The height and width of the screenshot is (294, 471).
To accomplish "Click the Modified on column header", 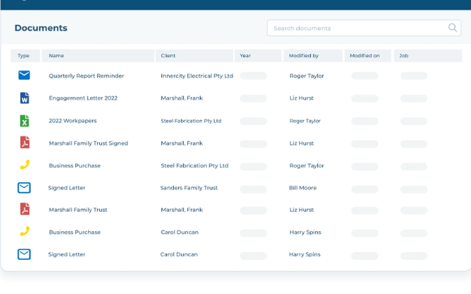I will (x=368, y=56).
